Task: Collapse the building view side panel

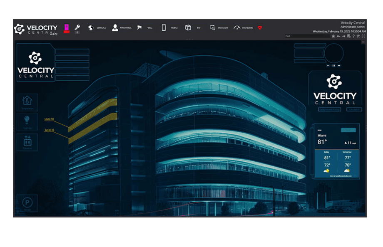Action: (x=363, y=42)
